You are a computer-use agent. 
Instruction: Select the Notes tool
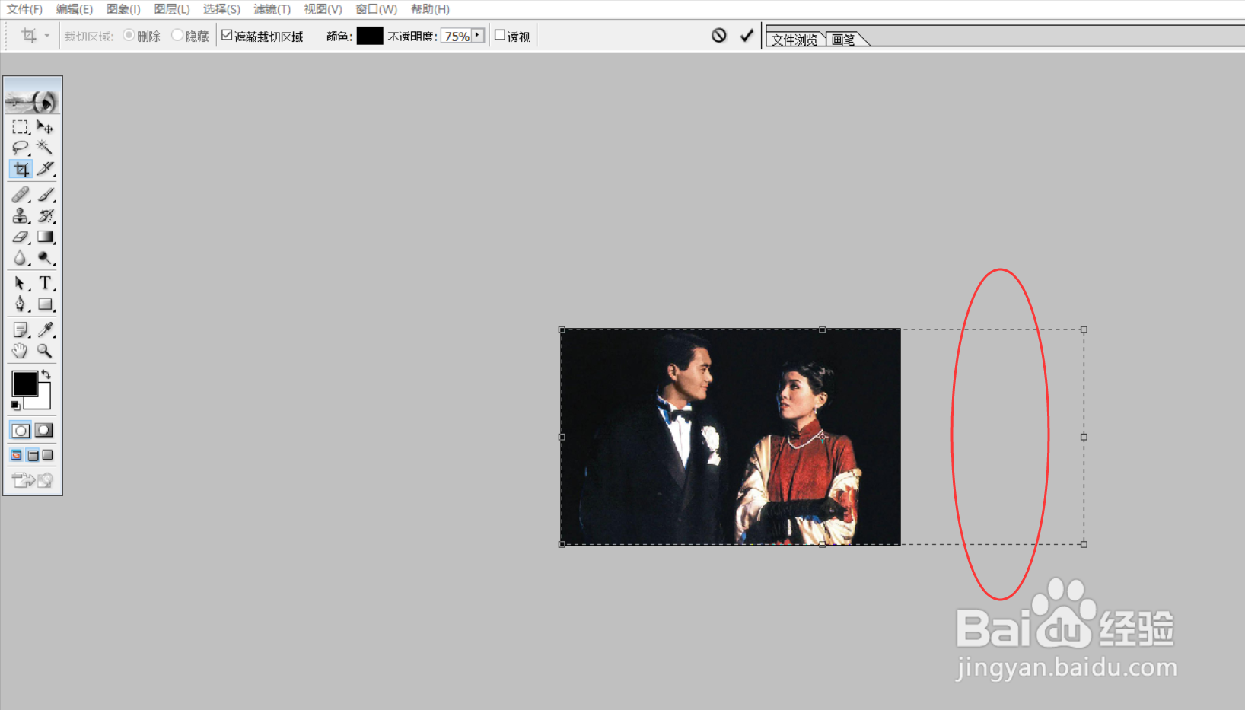click(x=21, y=330)
